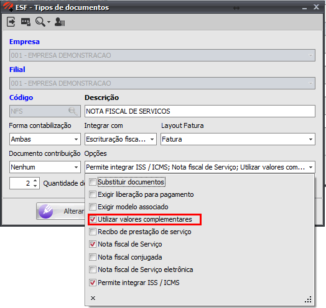
Task: Click the Alterar pencil icon
Action: (x=46, y=211)
